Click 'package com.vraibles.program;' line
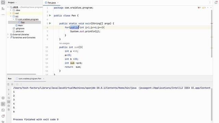Image resolution: width=219 pixels, height=123 pixels. pos(74,8)
